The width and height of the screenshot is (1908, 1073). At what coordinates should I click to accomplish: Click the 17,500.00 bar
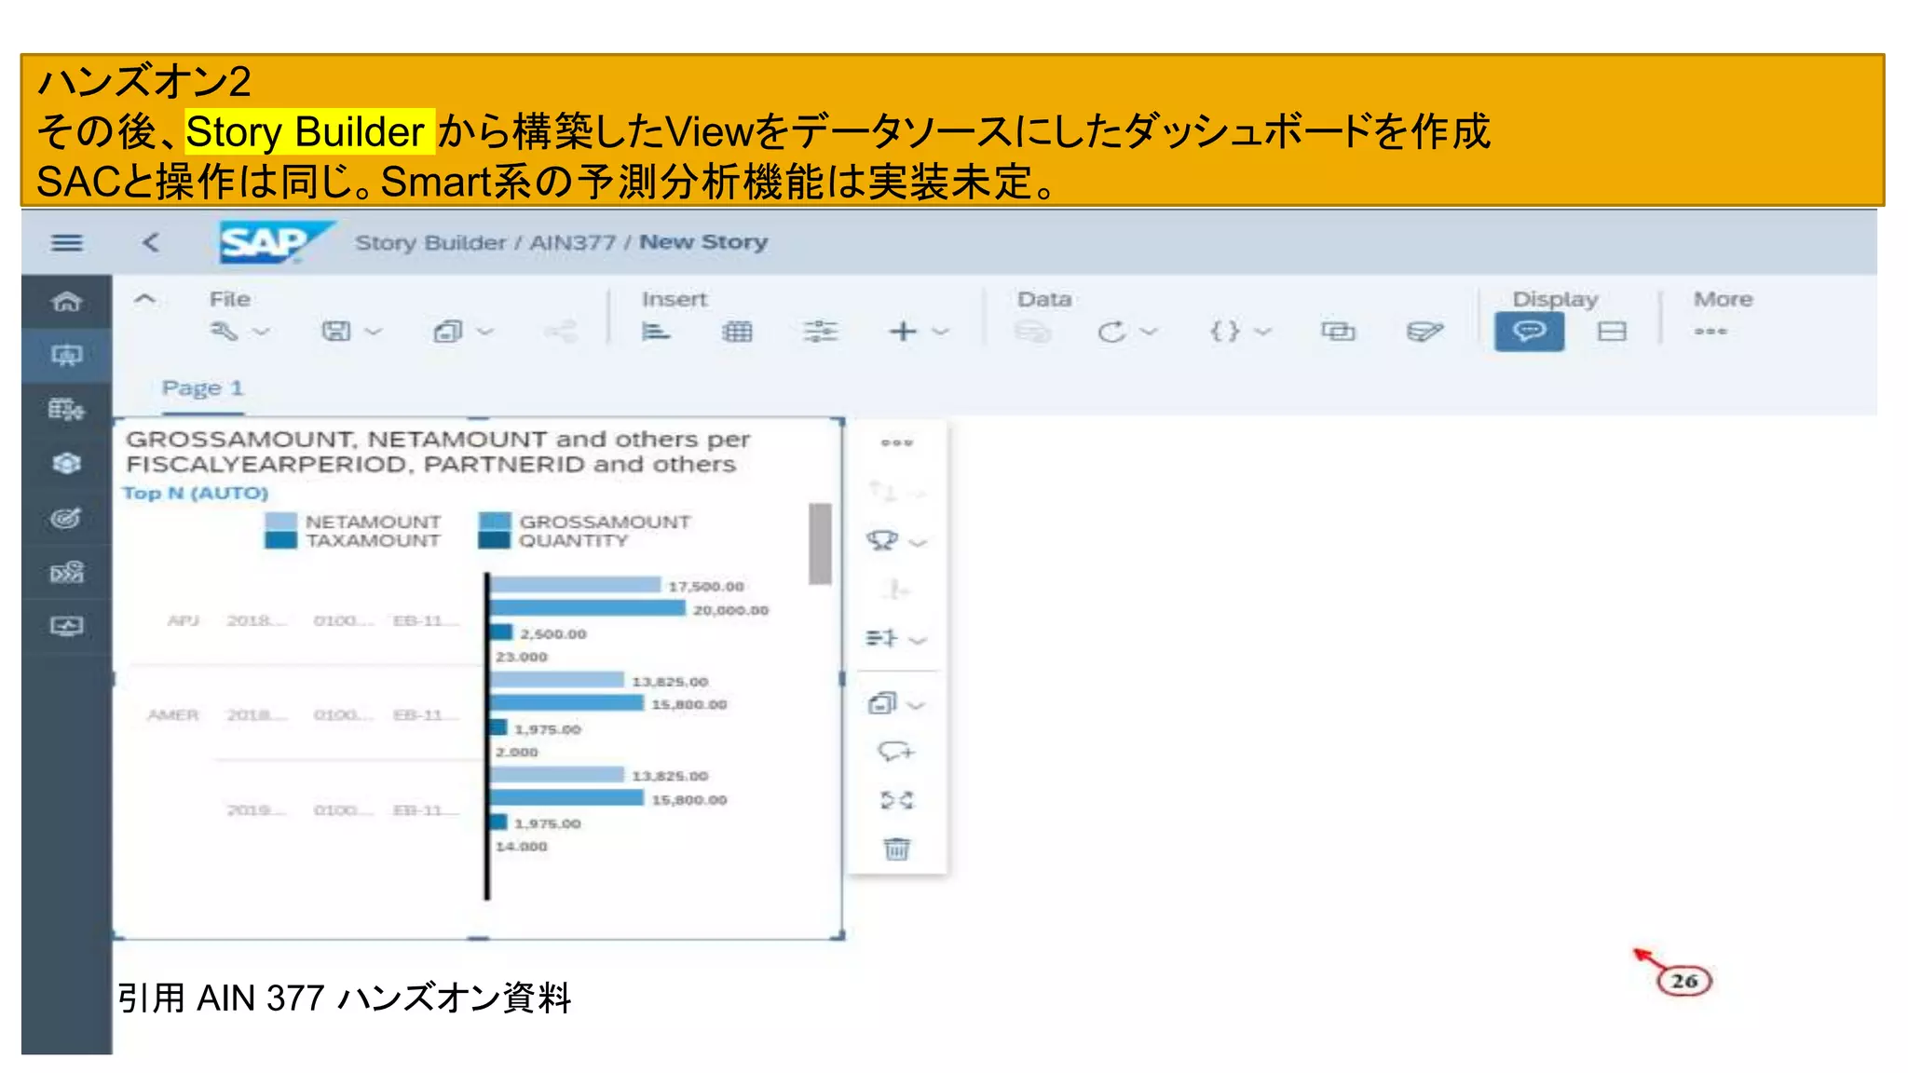pos(576,585)
